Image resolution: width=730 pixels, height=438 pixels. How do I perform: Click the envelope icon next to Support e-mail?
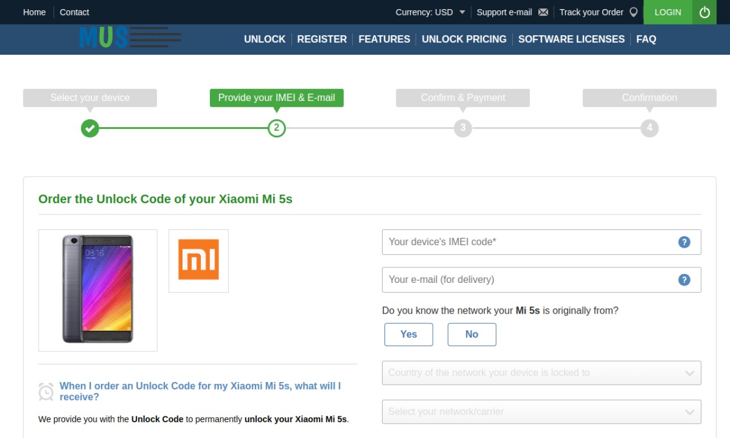[x=543, y=12]
